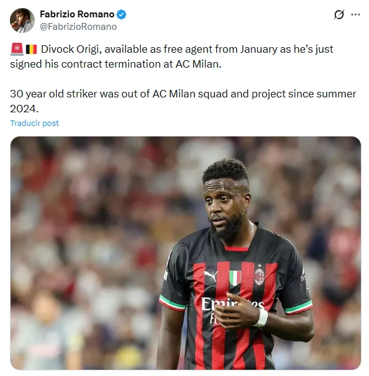Open the @FabrizioRomano handle link

click(x=78, y=27)
